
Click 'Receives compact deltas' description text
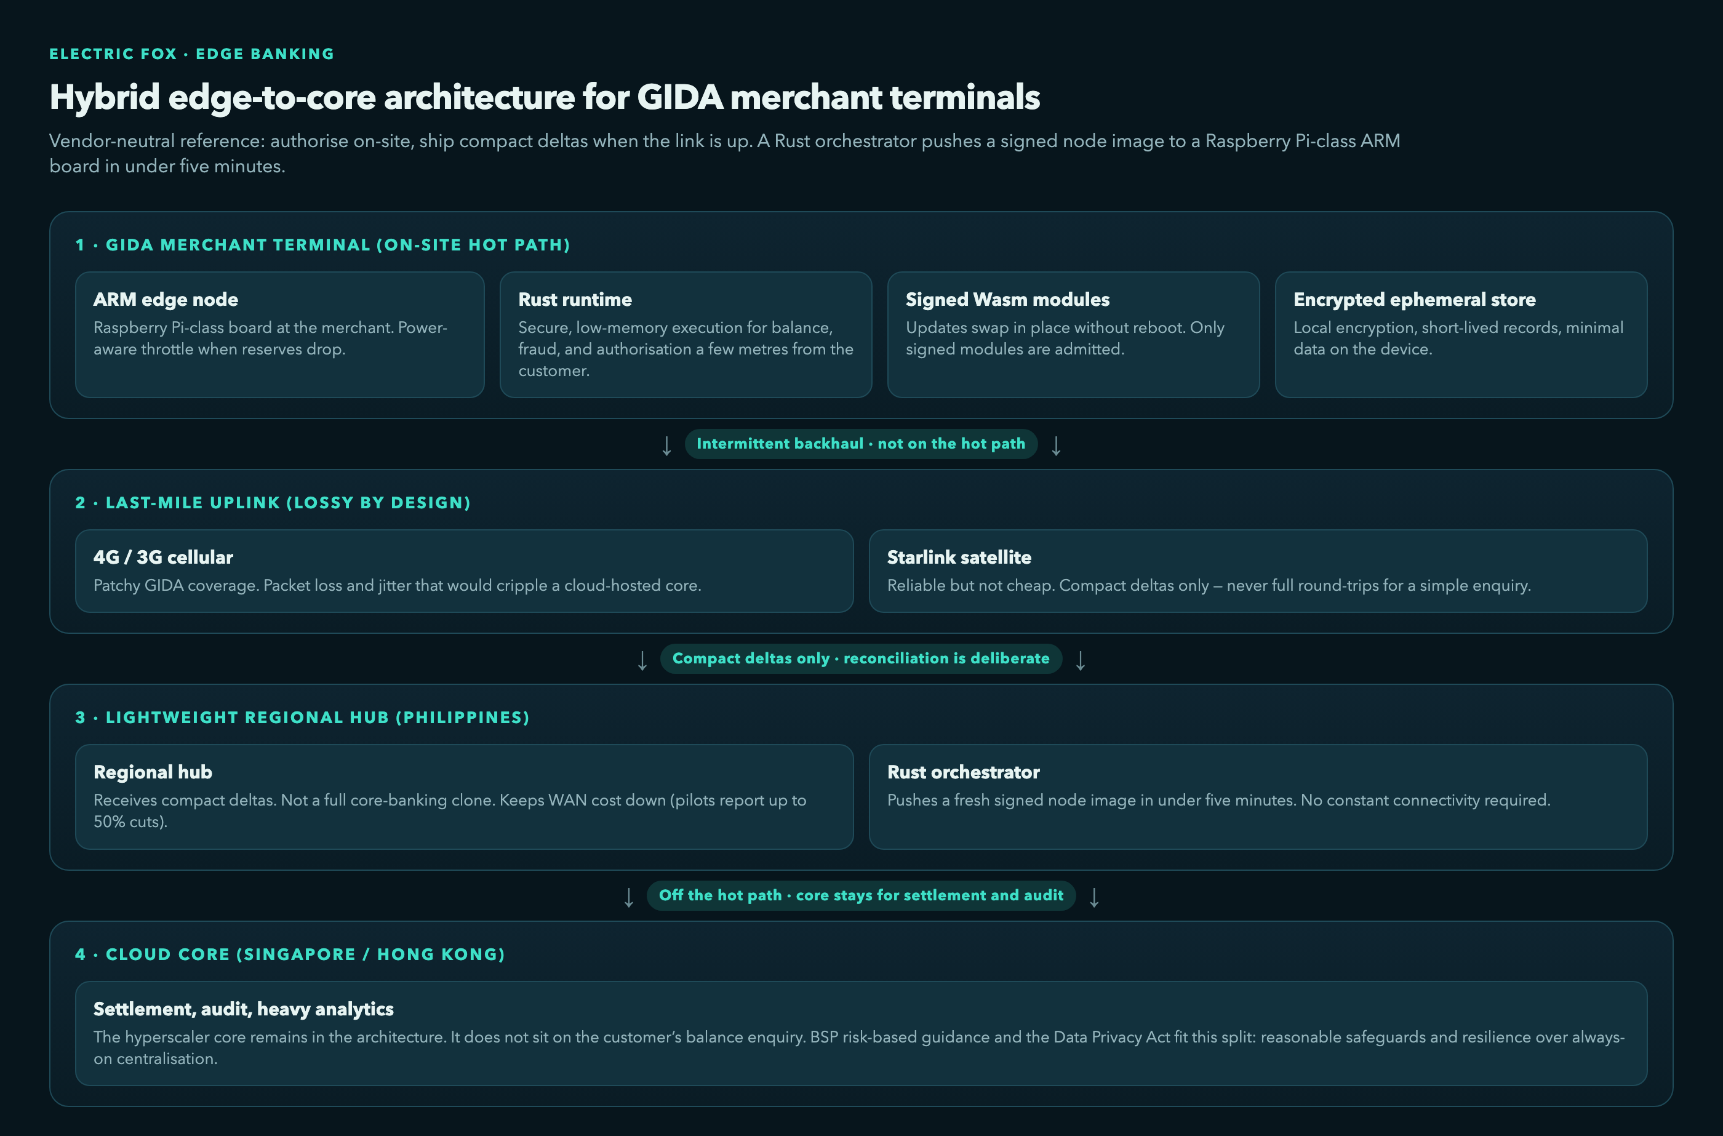(450, 810)
